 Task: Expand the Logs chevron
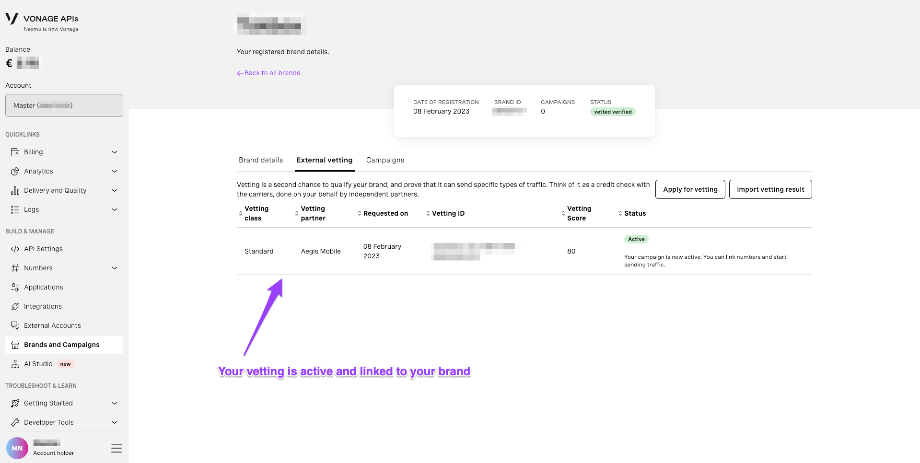pyautogui.click(x=115, y=209)
